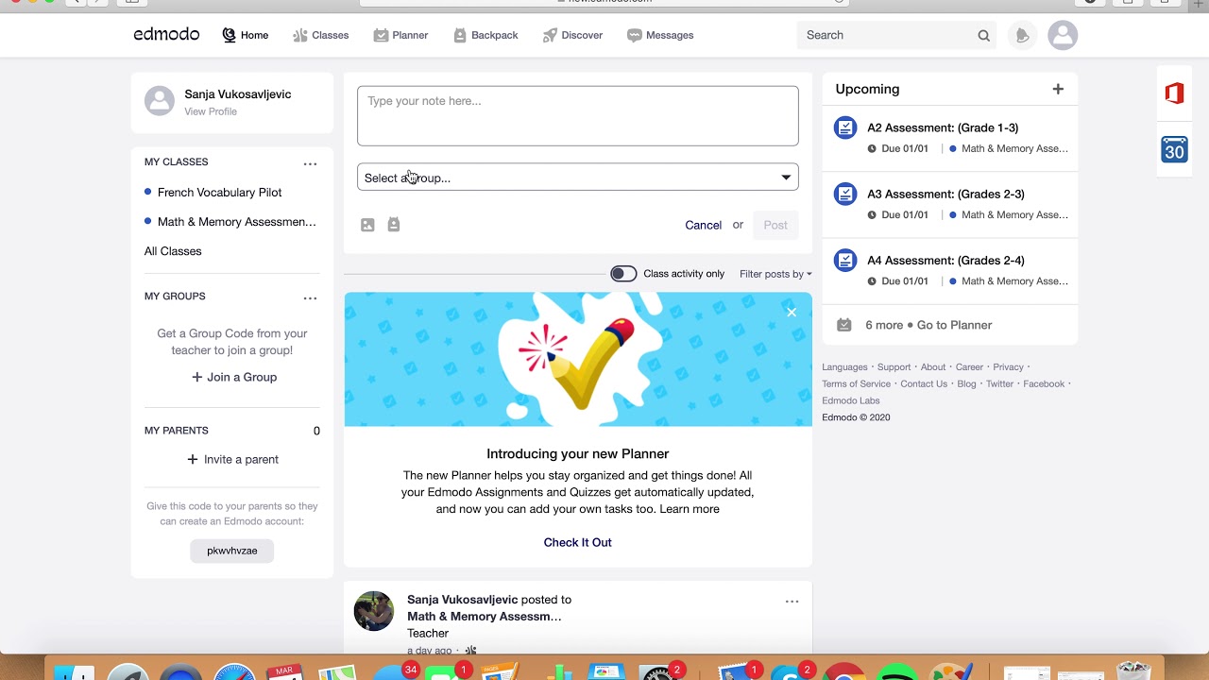The height and width of the screenshot is (680, 1209).
Task: Click the Edmodo logo
Action: 166,35
